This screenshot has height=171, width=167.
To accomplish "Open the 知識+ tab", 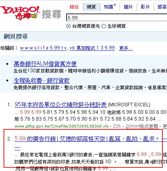I will coord(110,7).
